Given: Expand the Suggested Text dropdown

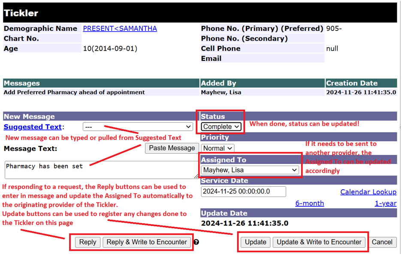Looking at the screenshot, I should [138, 127].
